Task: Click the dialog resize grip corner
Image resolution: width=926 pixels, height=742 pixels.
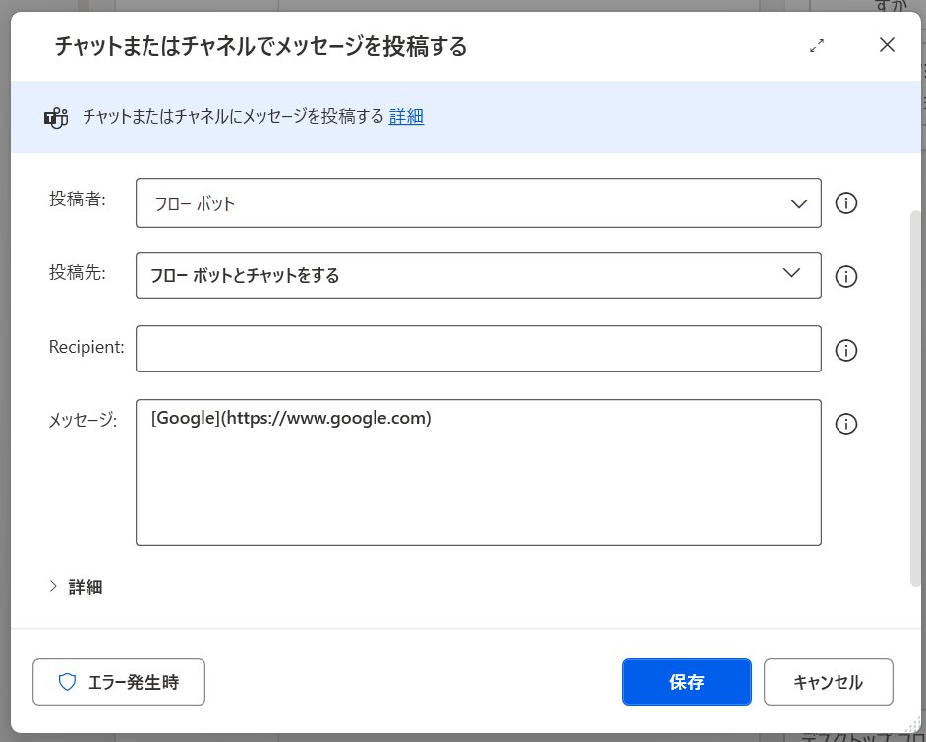Action: 912,725
